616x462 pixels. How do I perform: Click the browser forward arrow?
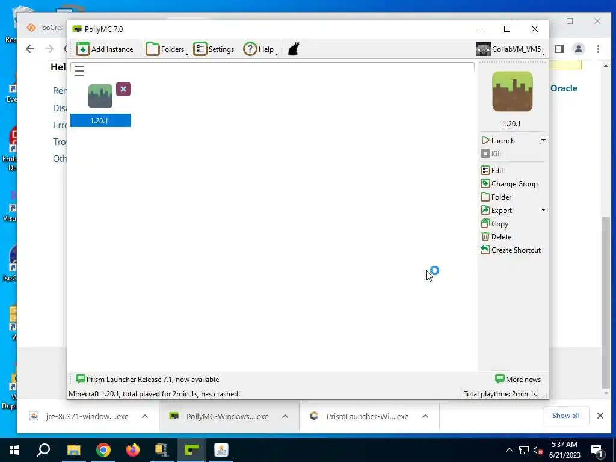point(49,49)
